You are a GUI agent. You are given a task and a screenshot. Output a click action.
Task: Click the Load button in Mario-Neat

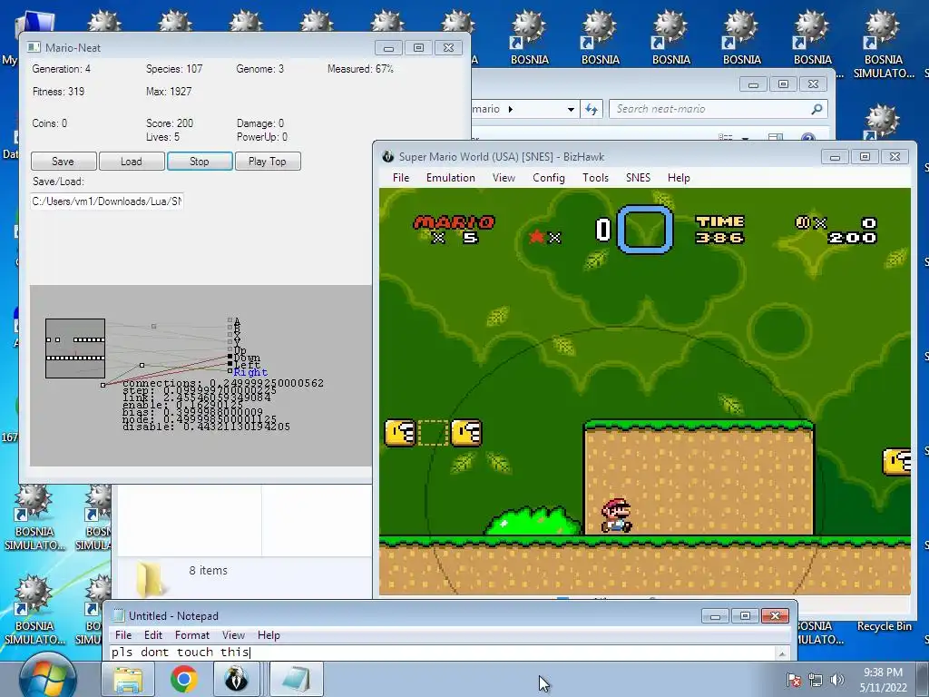pyautogui.click(x=132, y=162)
